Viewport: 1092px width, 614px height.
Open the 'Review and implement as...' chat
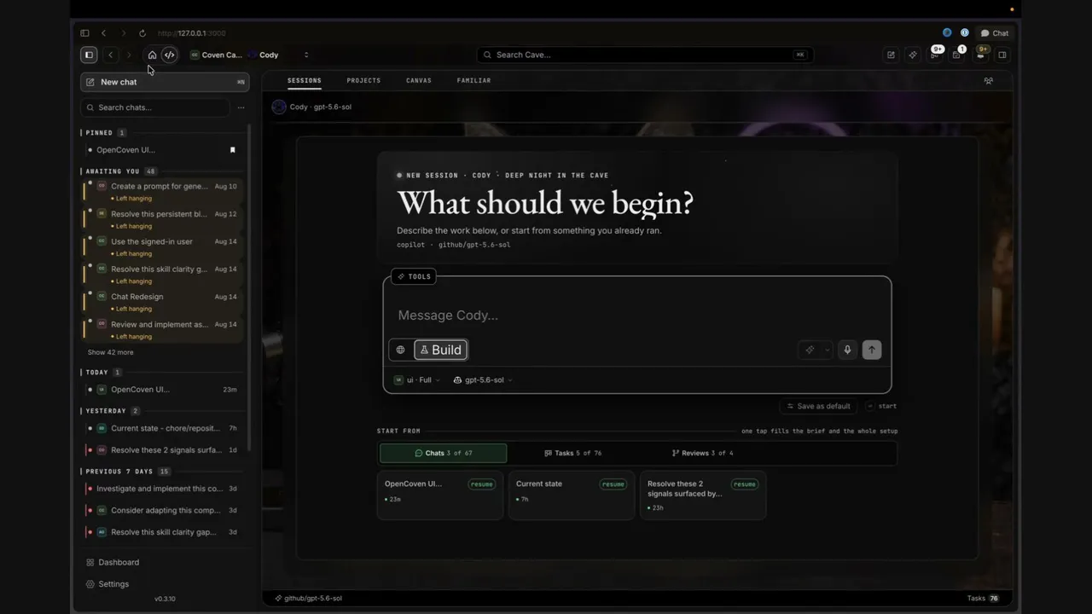pyautogui.click(x=161, y=329)
